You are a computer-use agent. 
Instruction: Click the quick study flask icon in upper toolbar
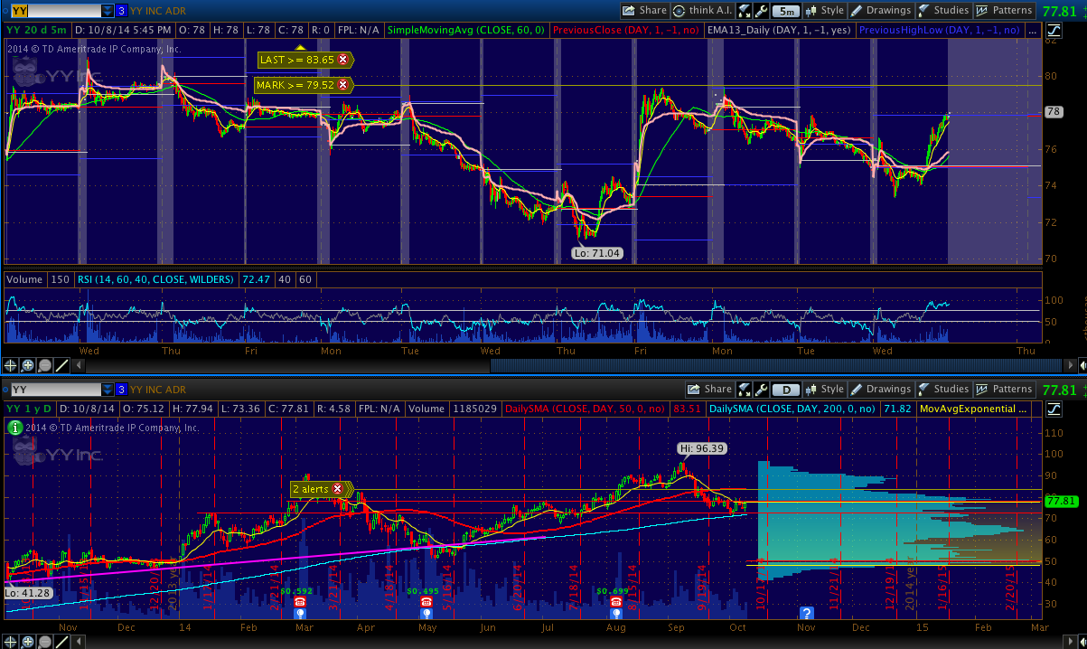744,11
